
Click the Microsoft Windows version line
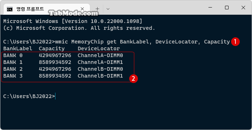(73, 21)
